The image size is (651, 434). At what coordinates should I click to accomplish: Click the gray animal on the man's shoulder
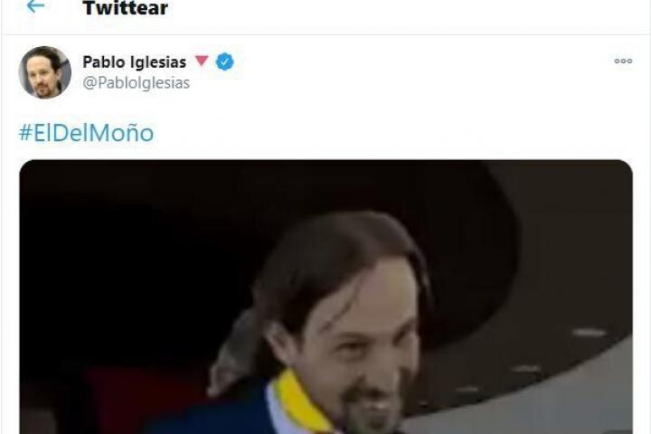point(234,353)
